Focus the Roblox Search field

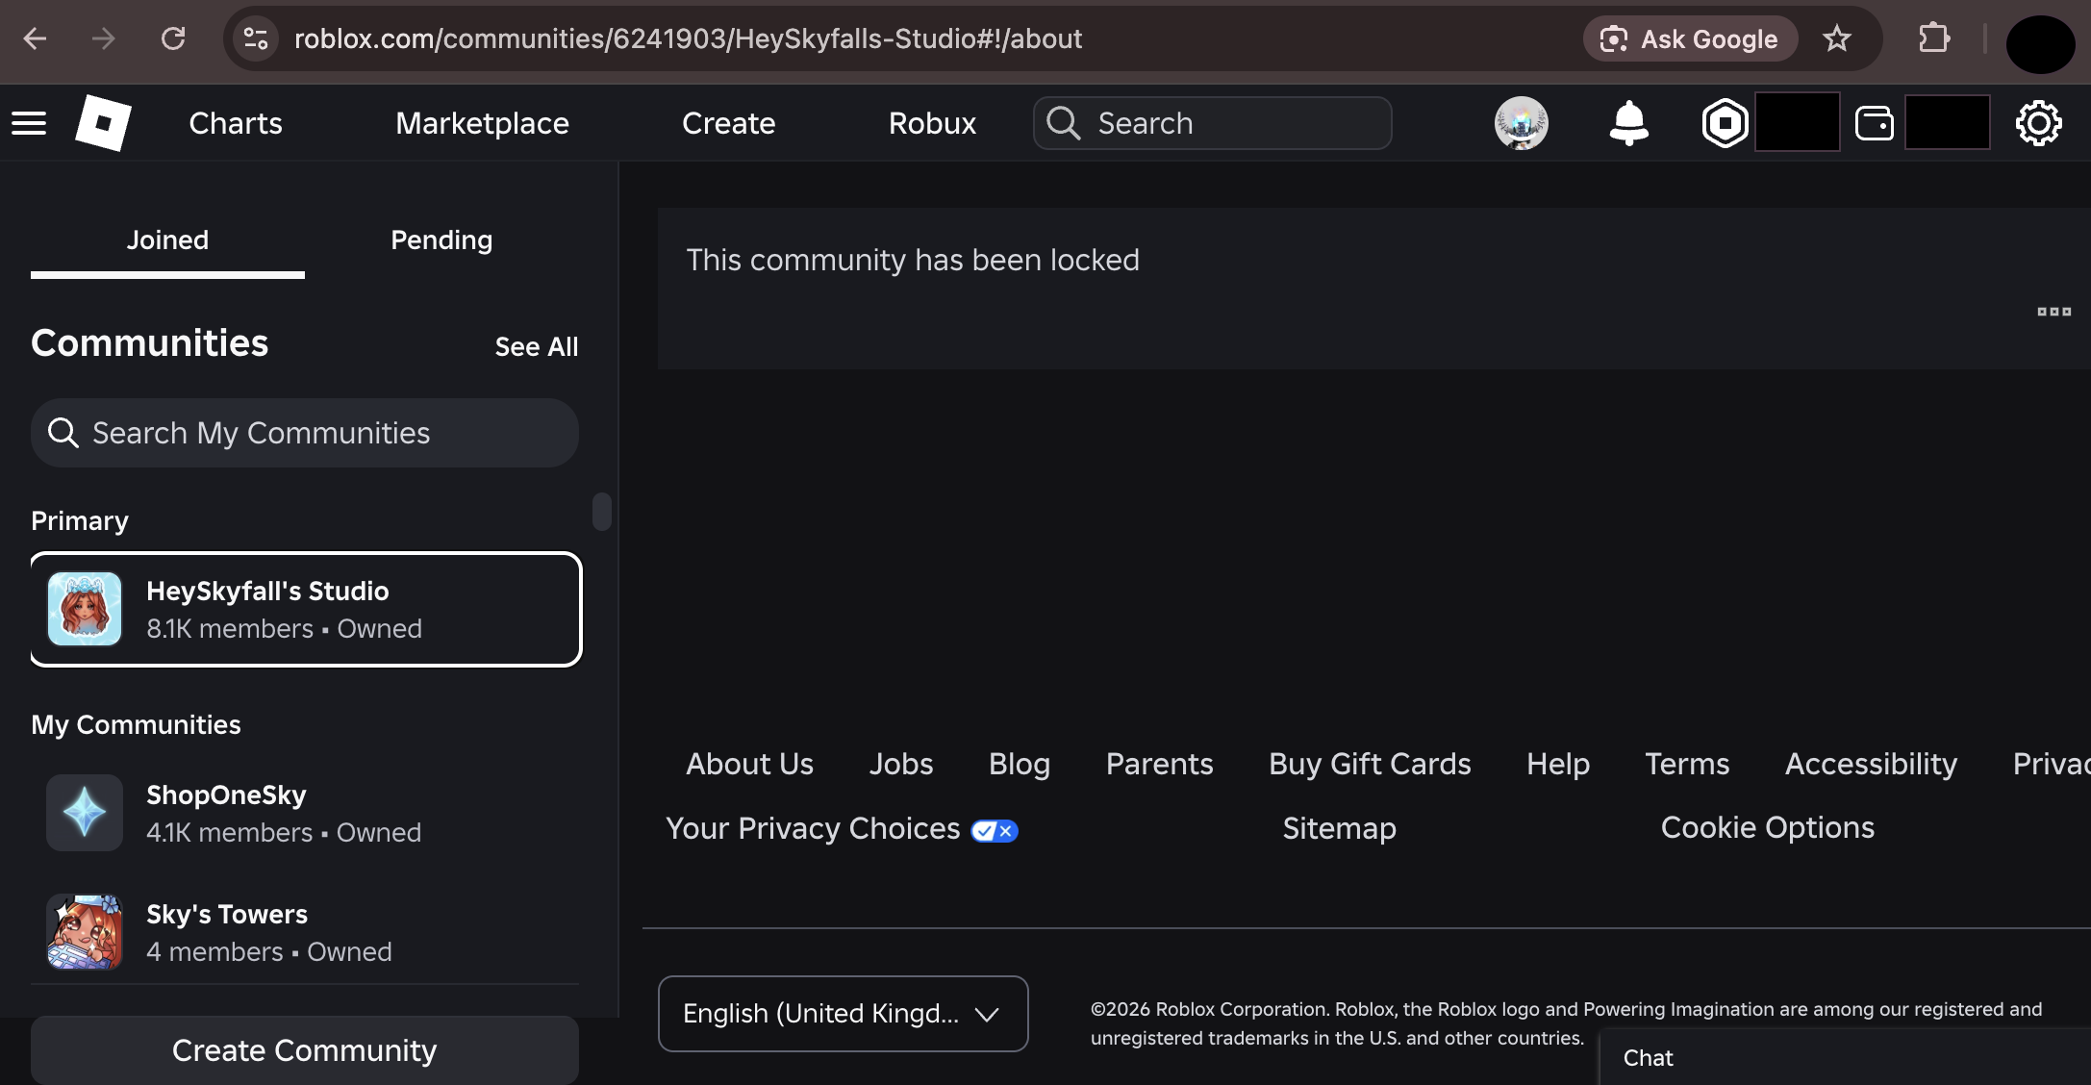(x=1213, y=123)
